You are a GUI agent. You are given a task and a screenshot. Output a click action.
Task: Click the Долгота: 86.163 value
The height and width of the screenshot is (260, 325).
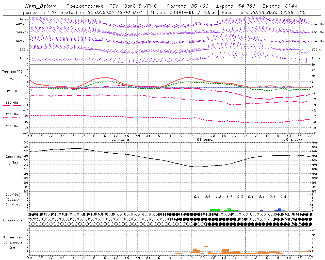pyautogui.click(x=188, y=6)
